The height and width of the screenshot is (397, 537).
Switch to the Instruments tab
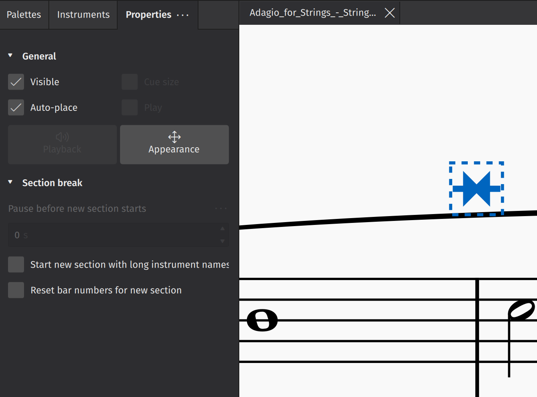(83, 14)
